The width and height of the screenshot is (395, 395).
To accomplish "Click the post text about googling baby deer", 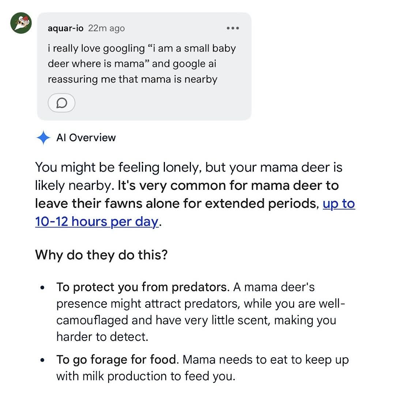I will [x=142, y=64].
